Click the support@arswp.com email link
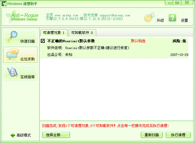The height and width of the screenshot is (143, 195). point(115,15)
